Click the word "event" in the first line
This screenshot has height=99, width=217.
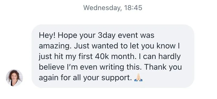[128, 35]
